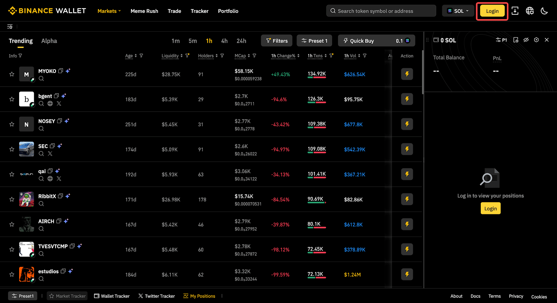Select the 5m timeframe

pos(193,41)
